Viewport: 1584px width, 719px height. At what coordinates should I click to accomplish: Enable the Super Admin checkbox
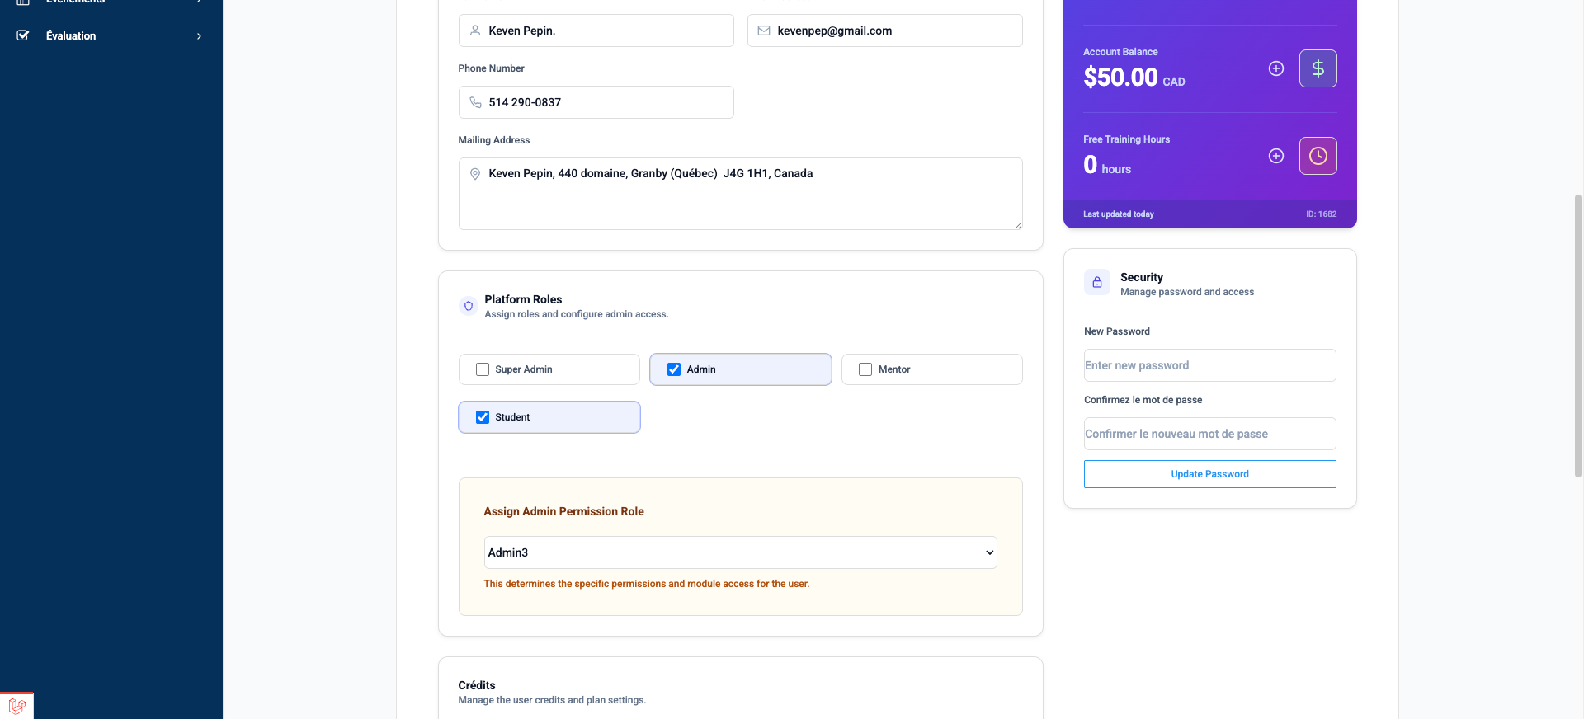pyautogui.click(x=483, y=369)
